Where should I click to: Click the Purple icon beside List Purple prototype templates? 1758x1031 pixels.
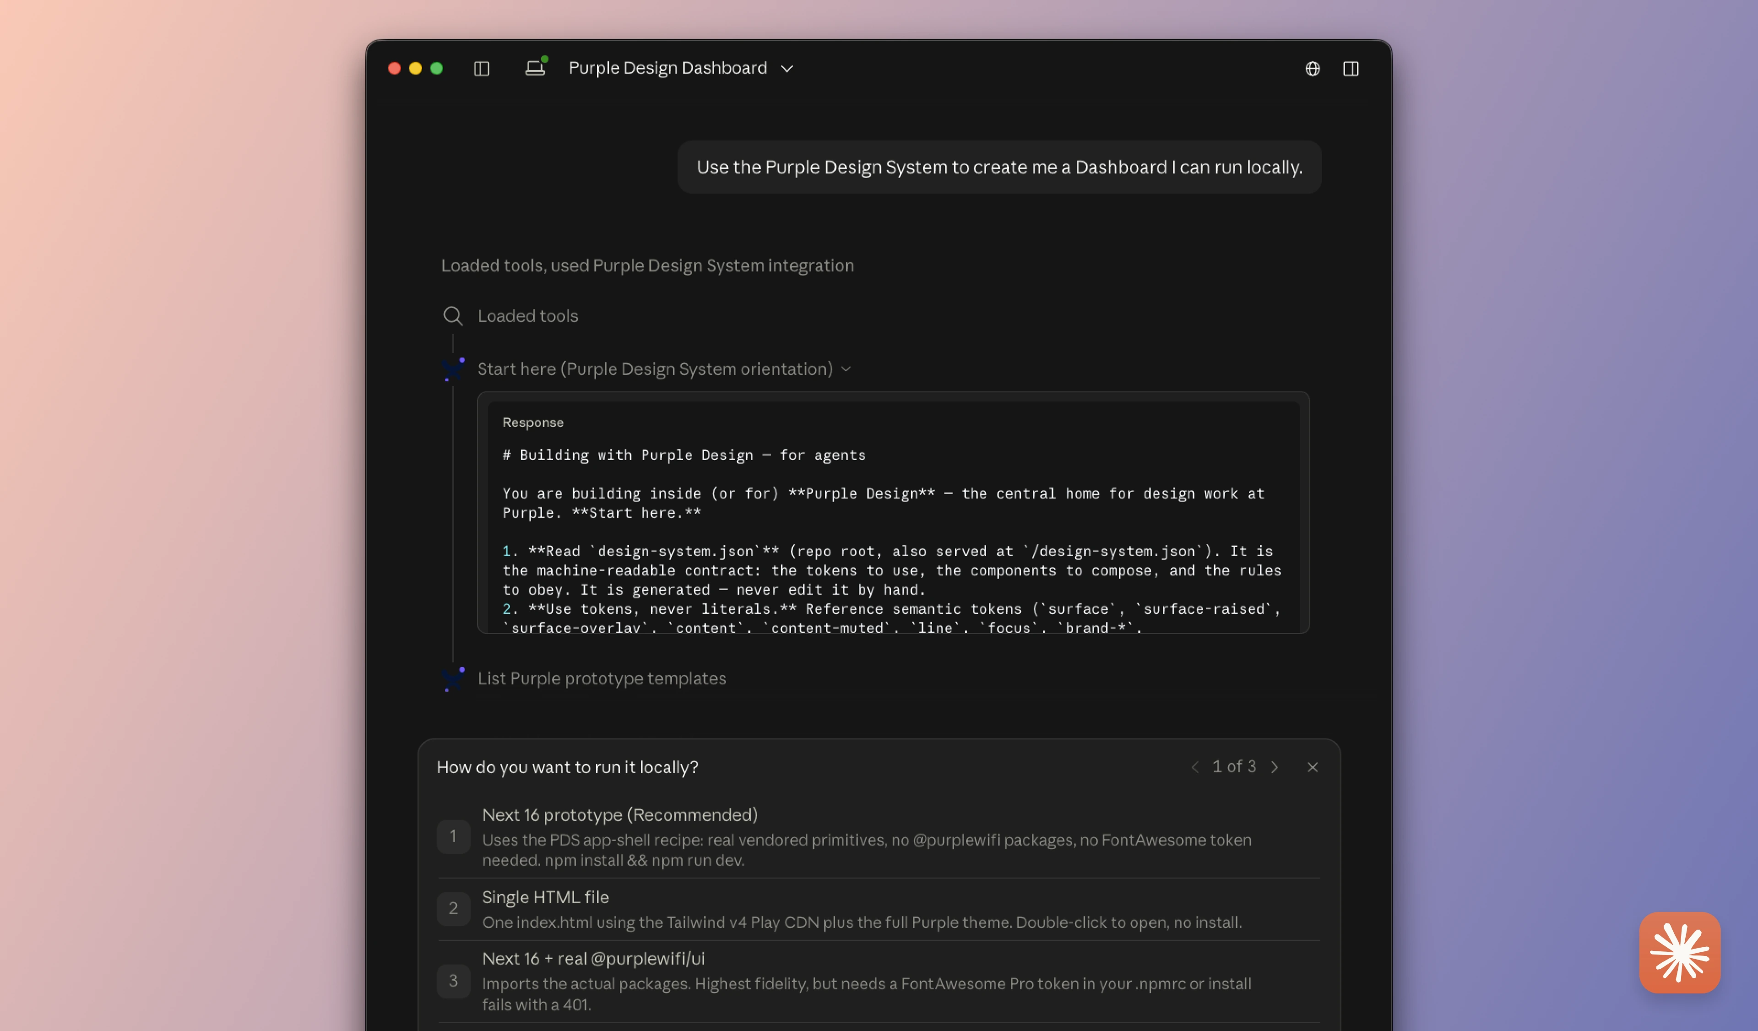[x=453, y=679]
